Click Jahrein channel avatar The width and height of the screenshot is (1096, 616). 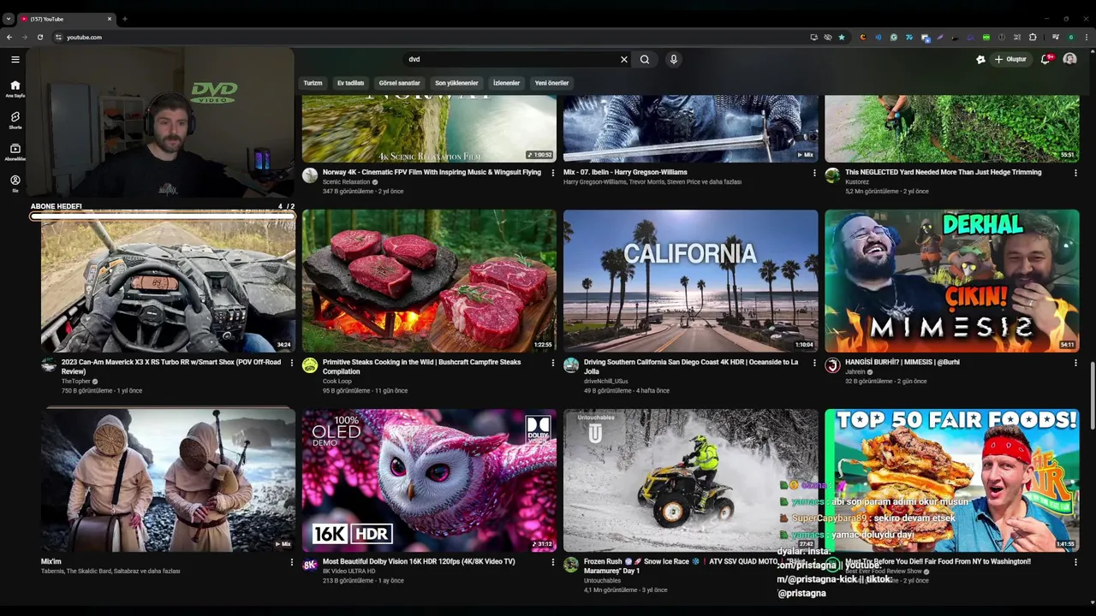(x=832, y=365)
